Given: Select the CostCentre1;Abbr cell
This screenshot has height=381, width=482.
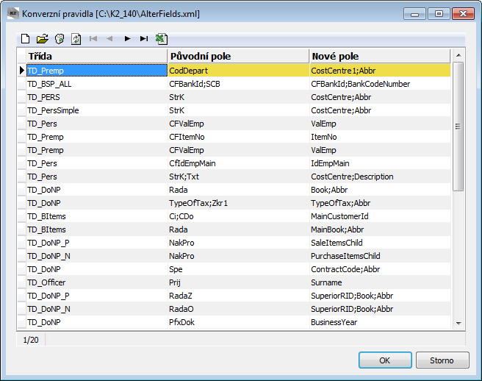Looking at the screenshot, I should coord(380,71).
